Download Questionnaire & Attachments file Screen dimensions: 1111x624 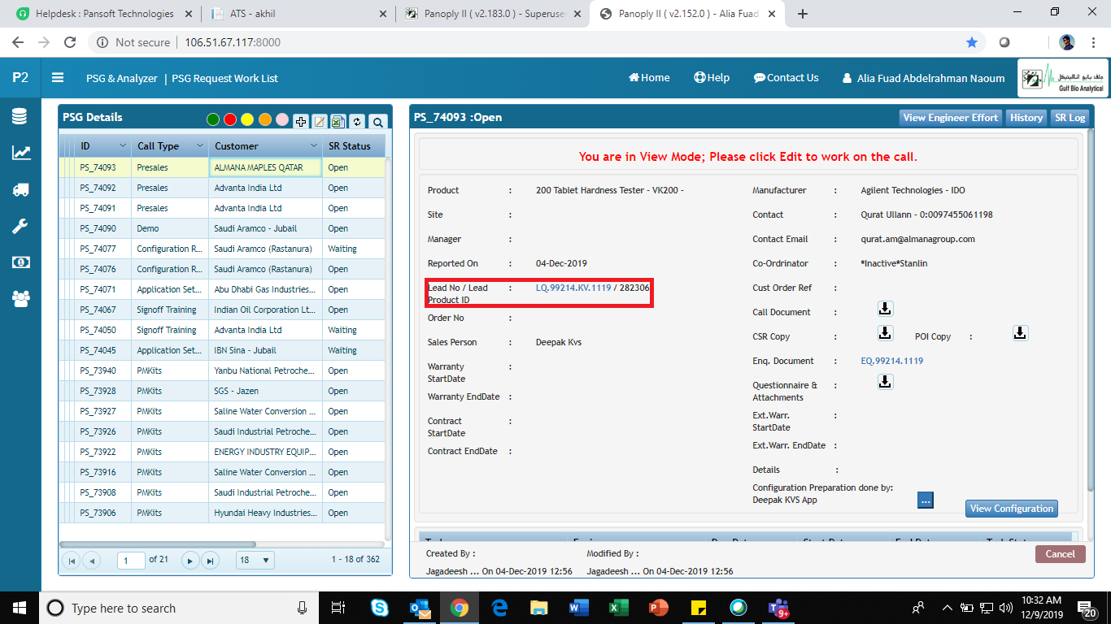(x=885, y=382)
